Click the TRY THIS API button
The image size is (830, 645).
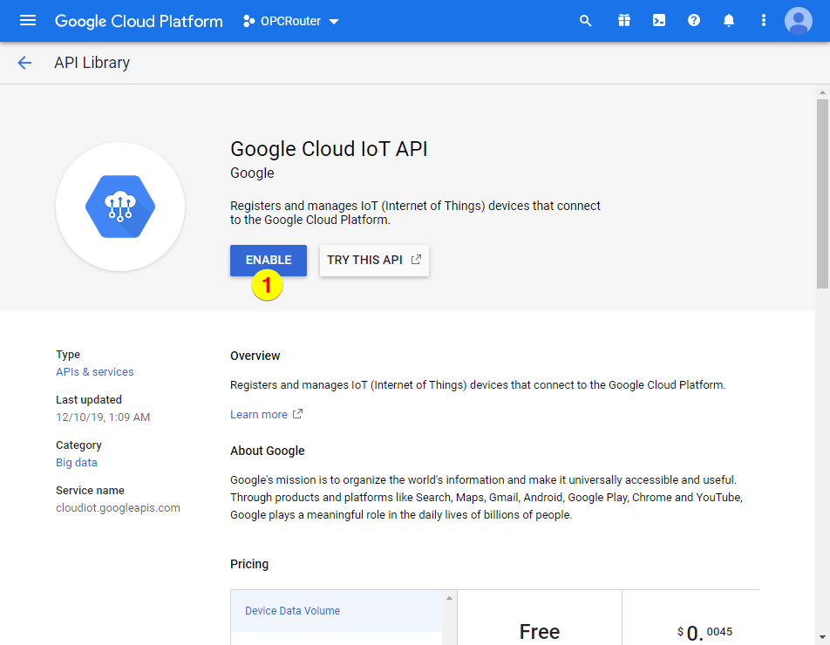click(x=374, y=260)
